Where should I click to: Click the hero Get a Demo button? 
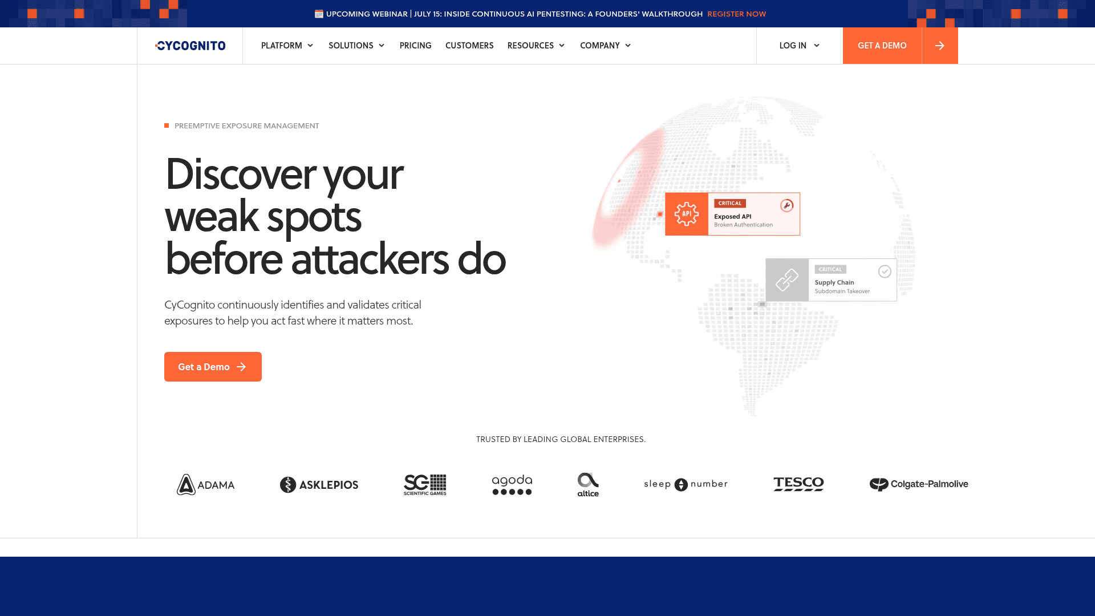click(213, 367)
